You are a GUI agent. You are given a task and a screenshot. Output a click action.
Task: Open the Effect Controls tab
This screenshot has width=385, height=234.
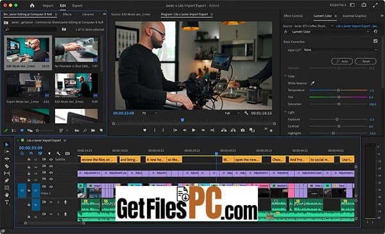[x=293, y=15]
